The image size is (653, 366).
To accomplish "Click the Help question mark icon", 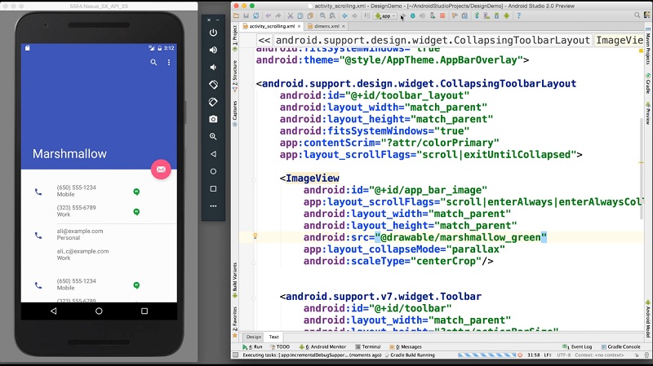I will pos(518,15).
